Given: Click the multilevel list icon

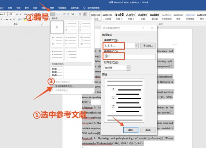Looking at the screenshot, I should click(x=59, y=14).
